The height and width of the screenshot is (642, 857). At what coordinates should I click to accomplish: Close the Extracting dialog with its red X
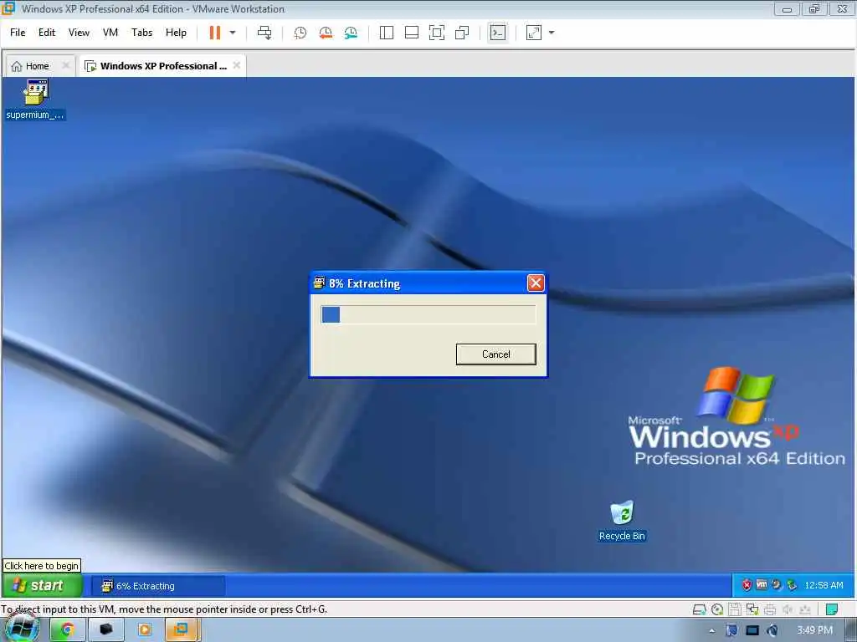pyautogui.click(x=536, y=283)
